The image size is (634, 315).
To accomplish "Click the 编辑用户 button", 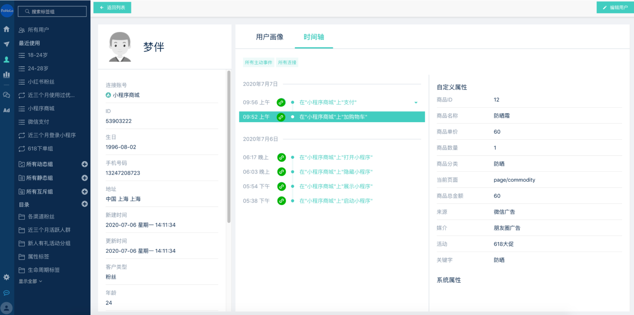I will click(x=615, y=7).
